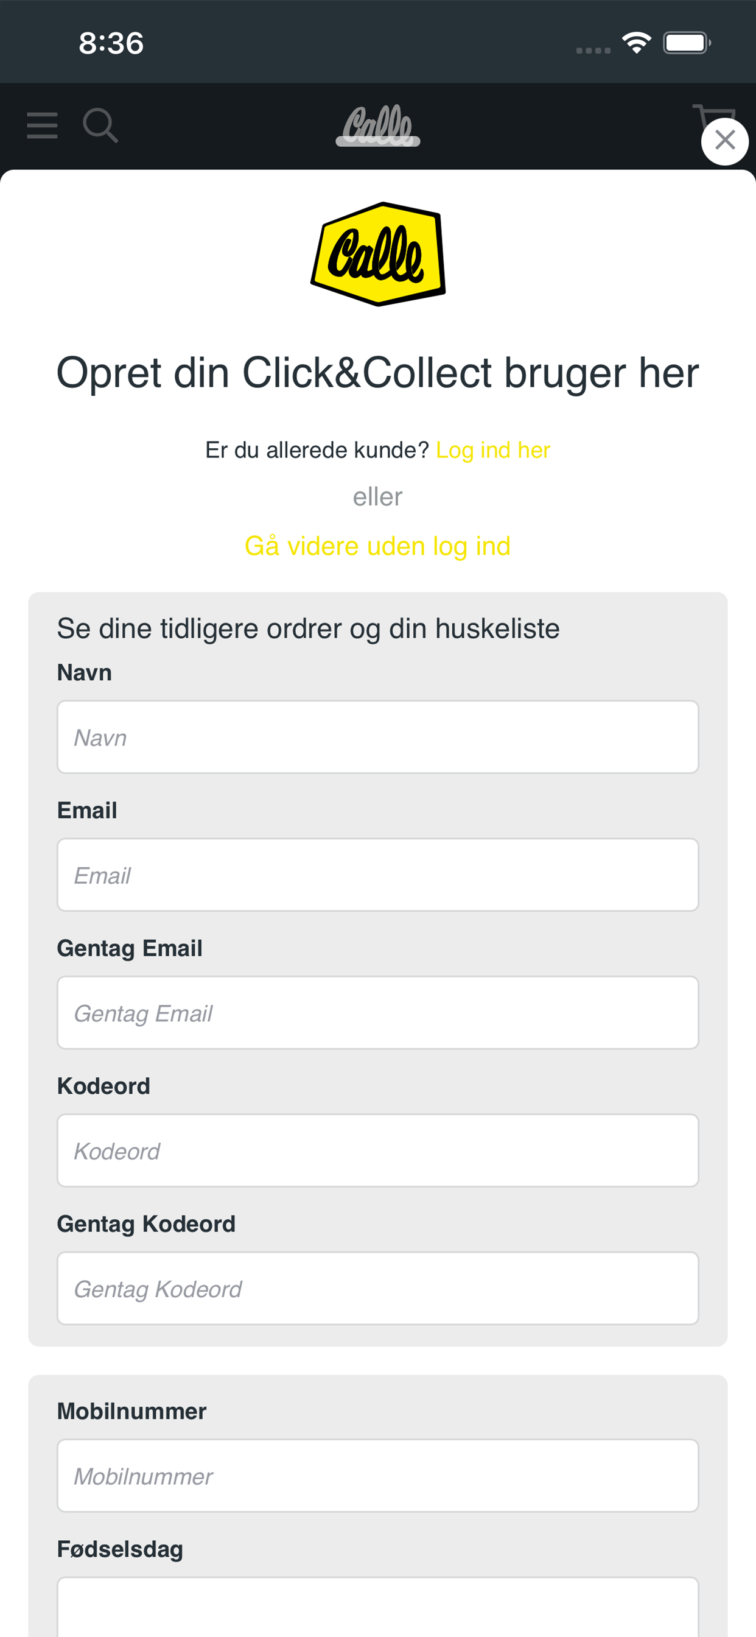Tap the "Opret din Click&Collect bruger her" heading
This screenshot has width=756, height=1637.
pos(378,372)
